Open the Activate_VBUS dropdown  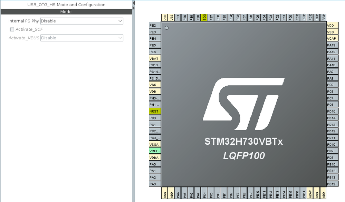pos(82,38)
